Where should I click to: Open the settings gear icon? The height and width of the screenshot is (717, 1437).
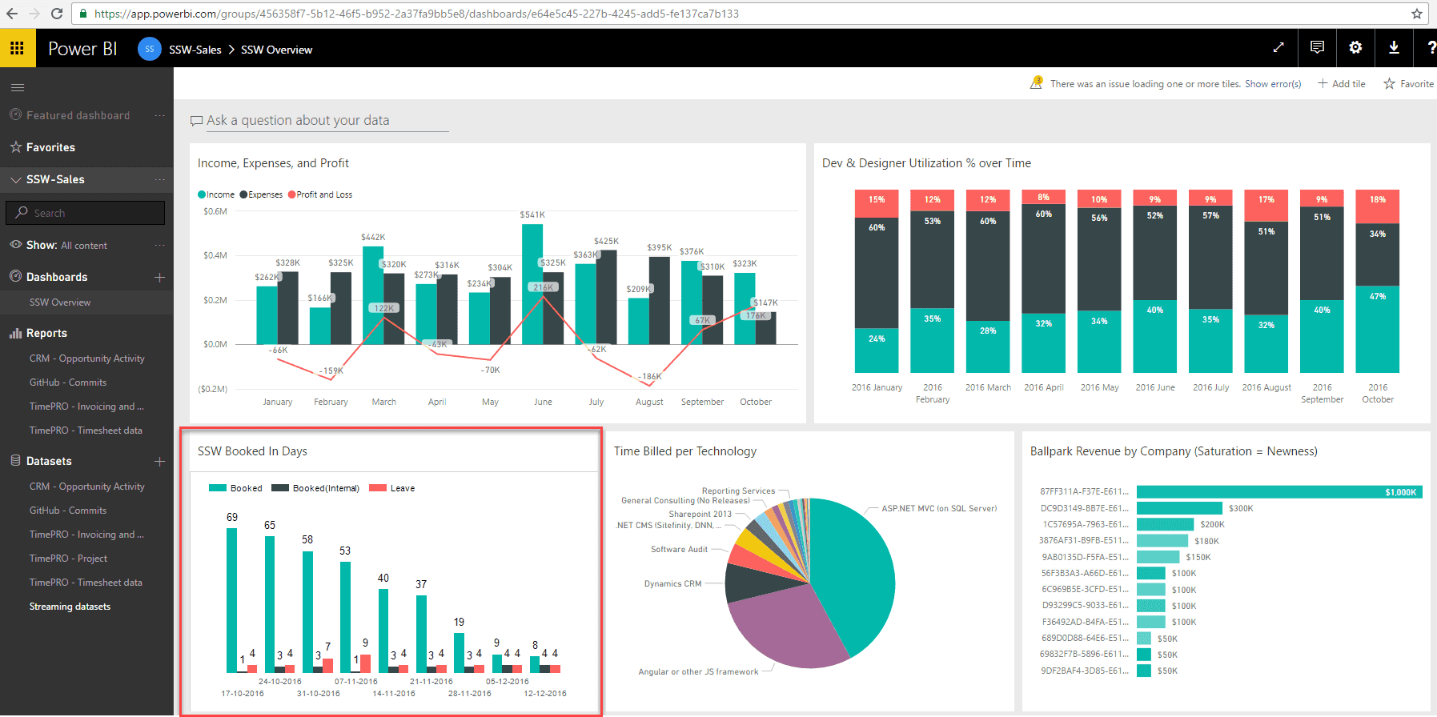(x=1355, y=48)
